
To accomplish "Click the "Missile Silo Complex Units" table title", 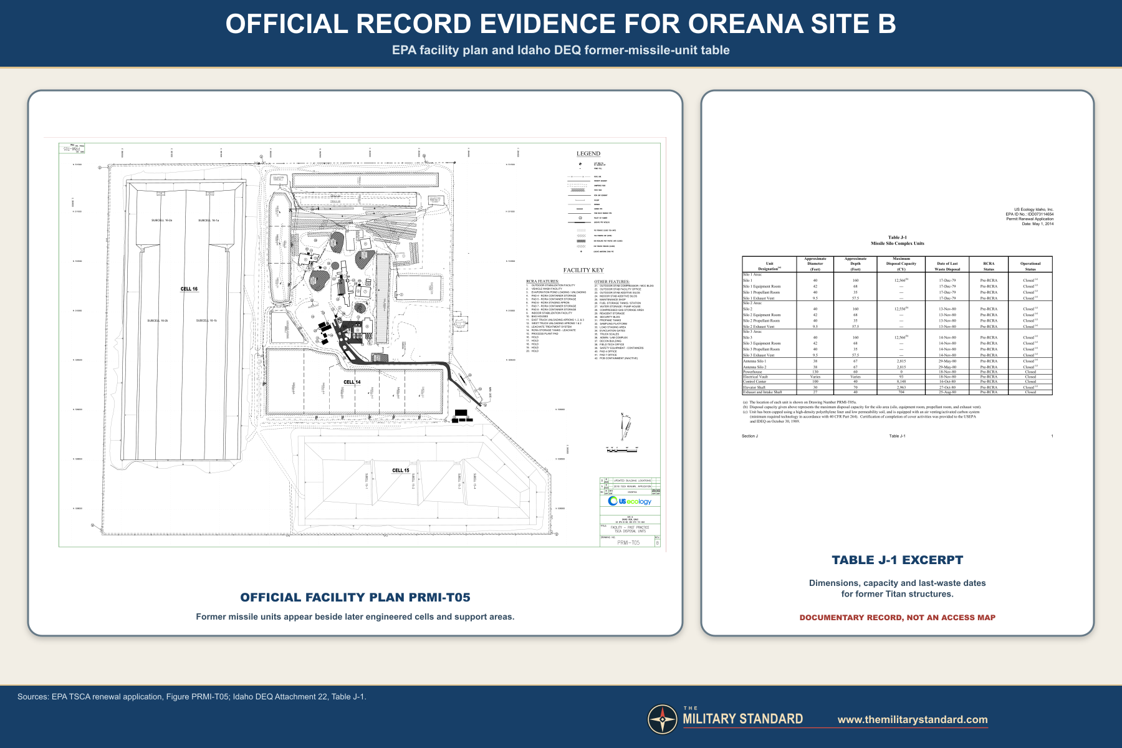I will click(x=898, y=243).
